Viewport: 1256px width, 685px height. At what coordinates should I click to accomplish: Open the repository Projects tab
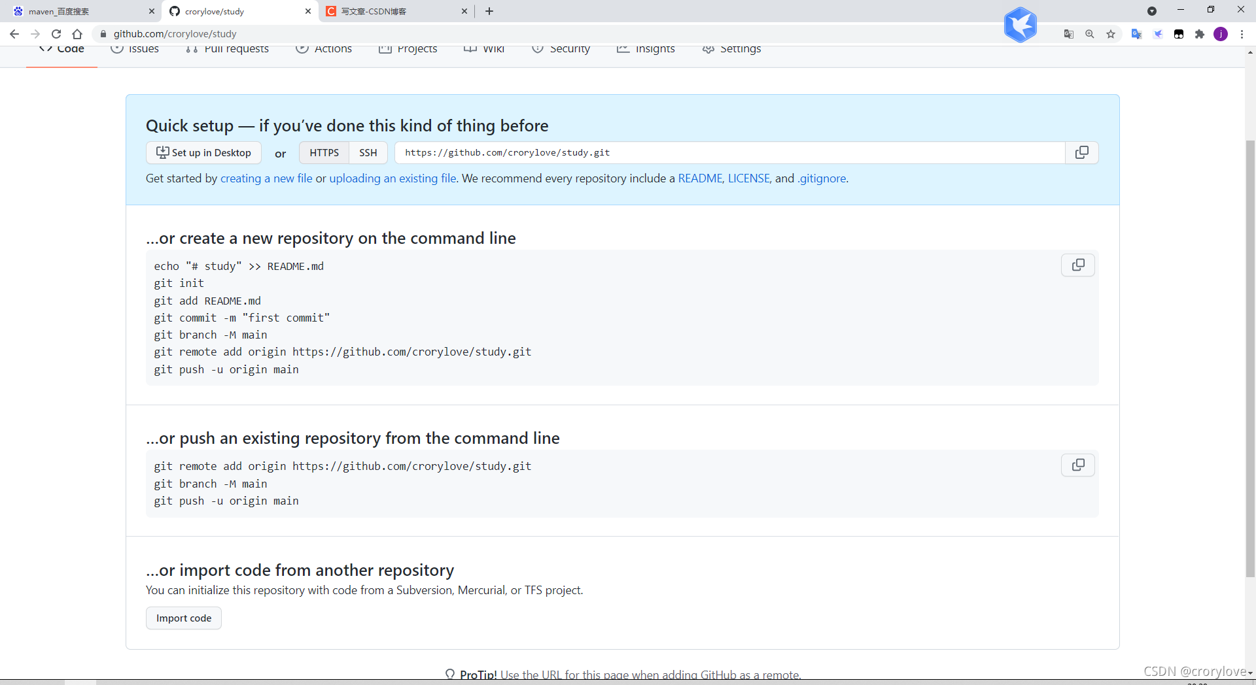[408, 50]
